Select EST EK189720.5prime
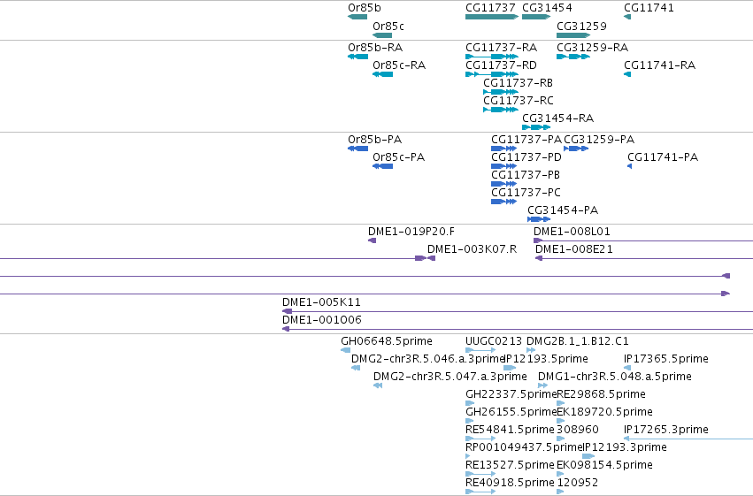The image size is (753, 496). coord(604,413)
